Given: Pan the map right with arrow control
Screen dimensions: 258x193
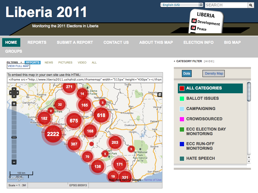Looking at the screenshot, I should point(17,93).
